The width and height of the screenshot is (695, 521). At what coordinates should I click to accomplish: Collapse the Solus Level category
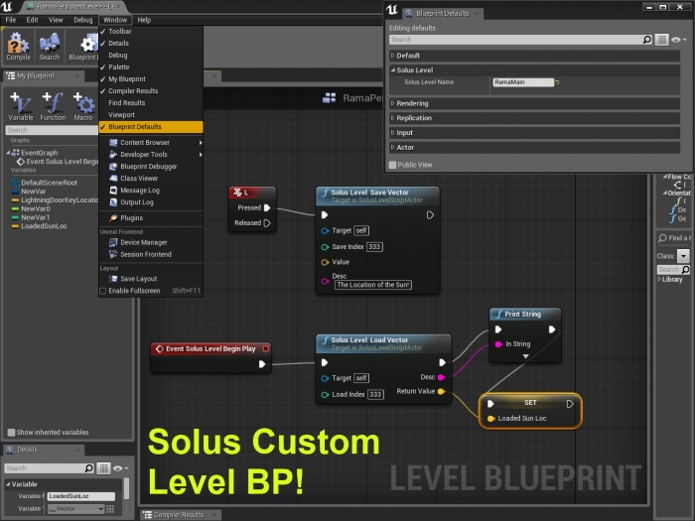click(393, 70)
